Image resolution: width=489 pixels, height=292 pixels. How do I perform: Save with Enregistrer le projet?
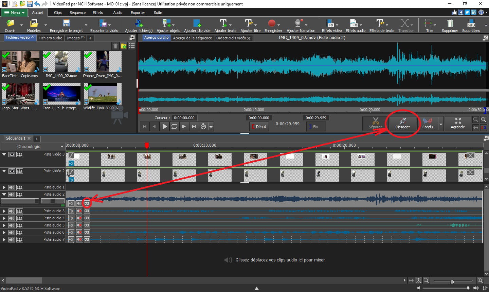(x=66, y=25)
